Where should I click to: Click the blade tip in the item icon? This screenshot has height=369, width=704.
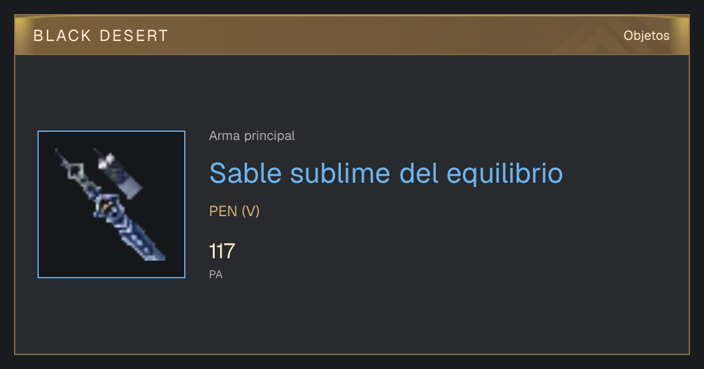[158, 255]
